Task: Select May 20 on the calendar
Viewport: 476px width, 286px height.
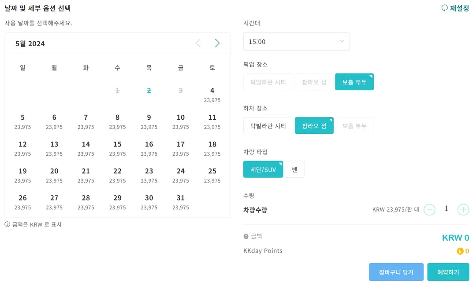Action: pos(54,175)
